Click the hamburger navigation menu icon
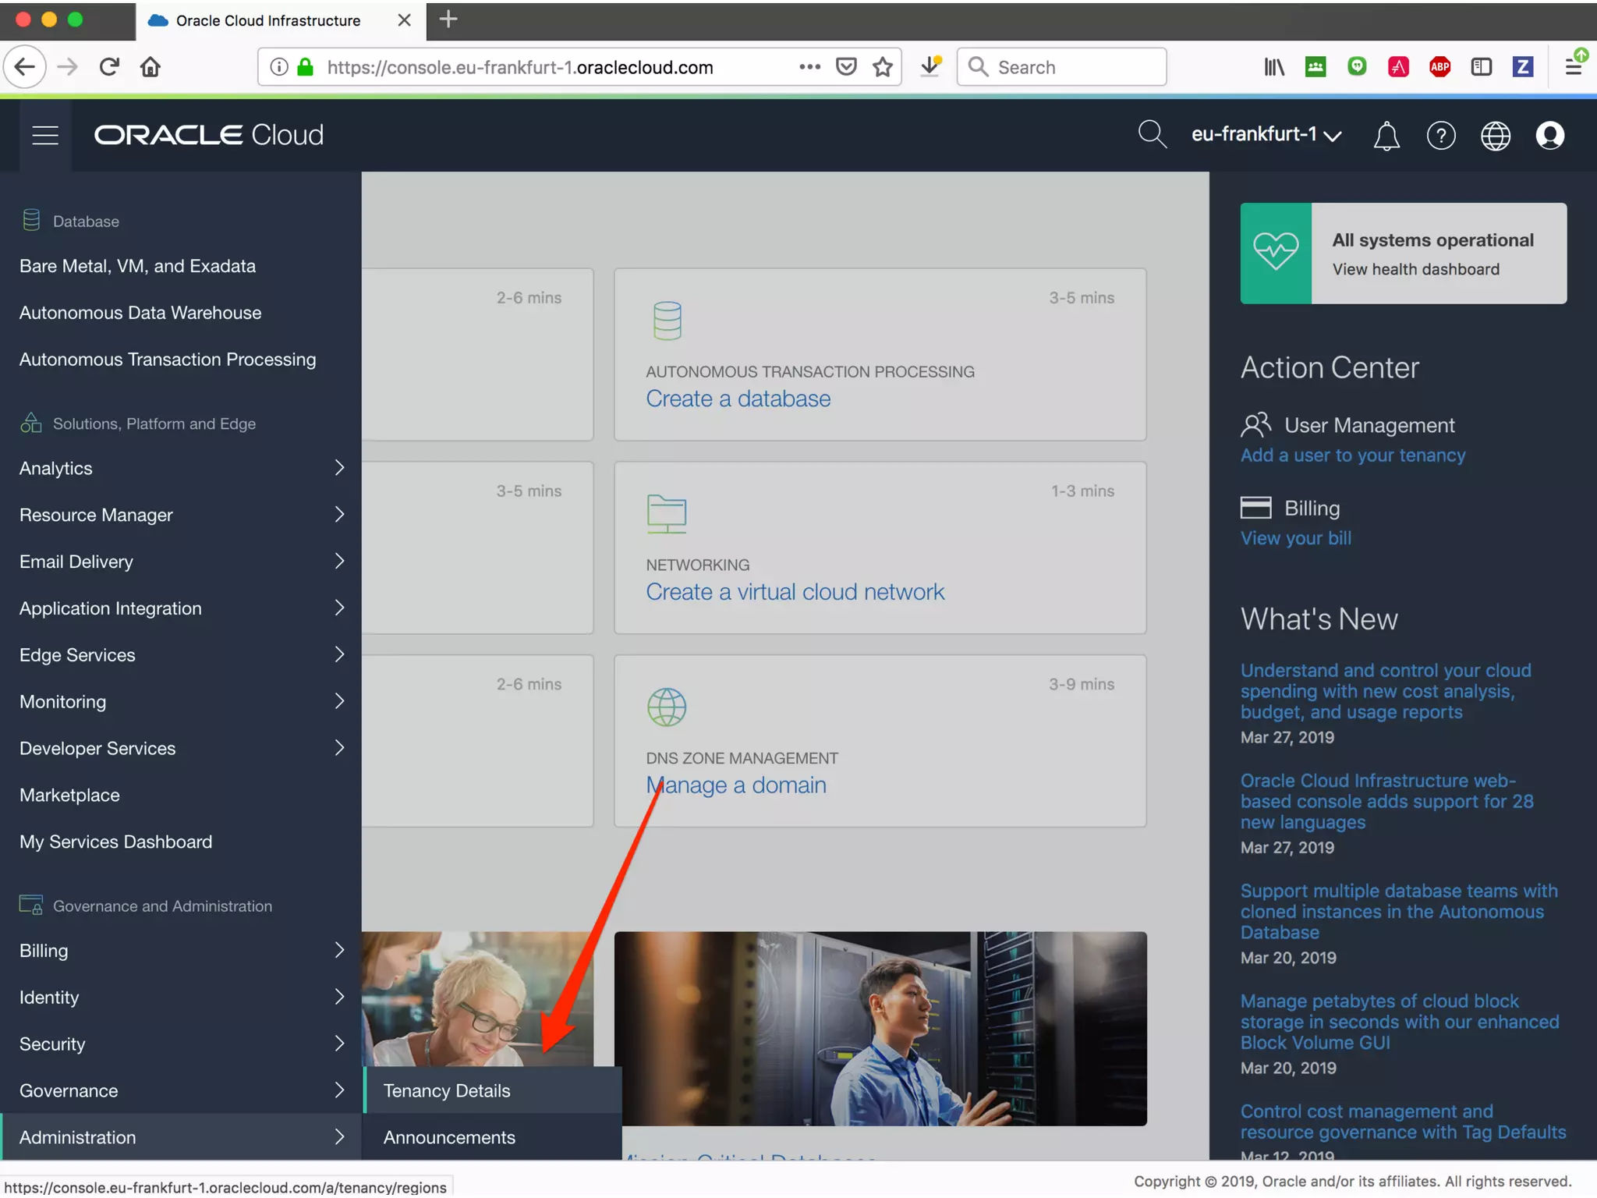The image size is (1597, 1198). pyautogui.click(x=45, y=135)
